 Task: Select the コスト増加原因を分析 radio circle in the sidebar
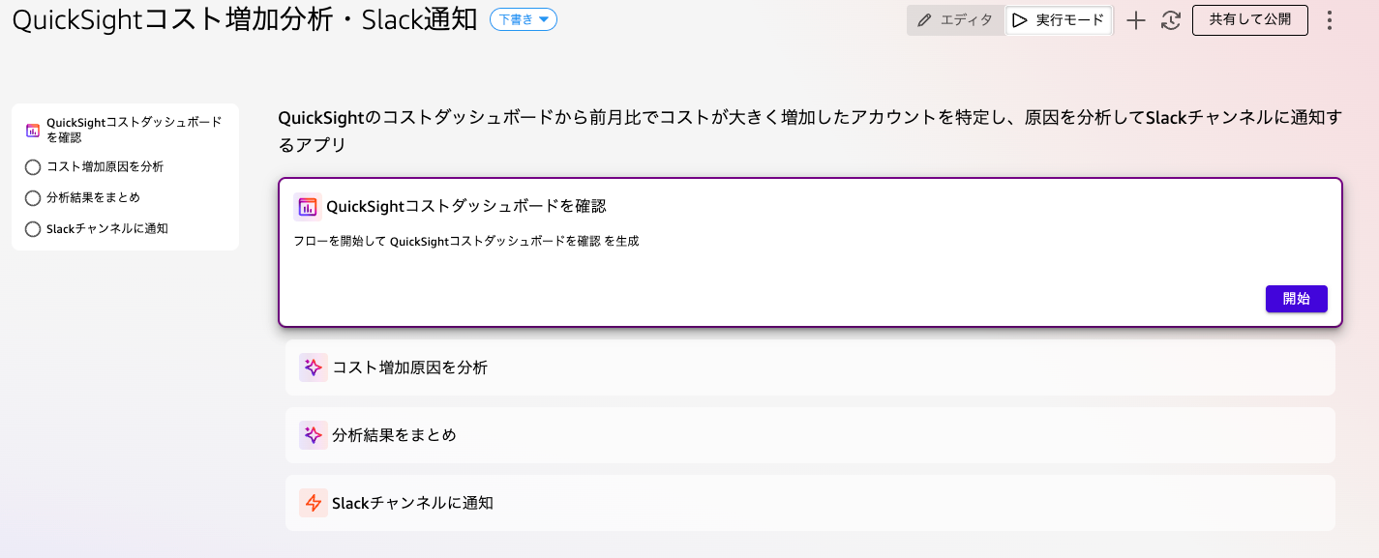33,167
